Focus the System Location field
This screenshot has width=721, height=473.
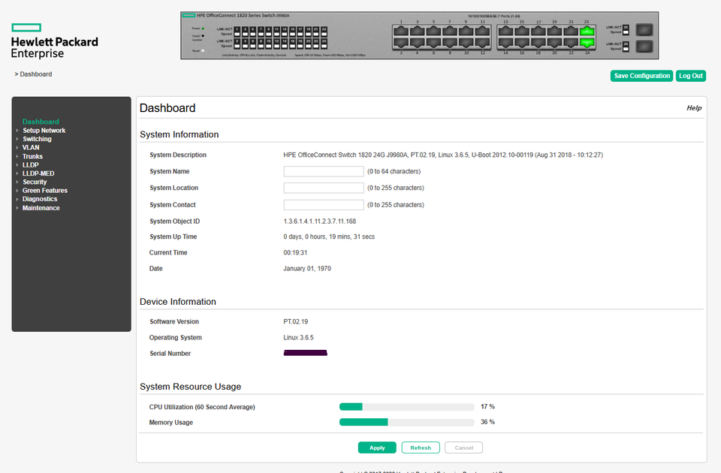pyautogui.click(x=324, y=188)
